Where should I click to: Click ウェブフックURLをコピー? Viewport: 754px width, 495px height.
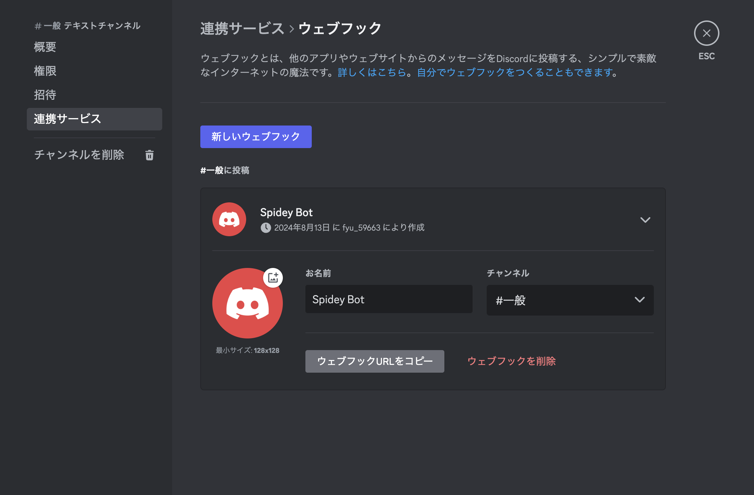pos(375,361)
